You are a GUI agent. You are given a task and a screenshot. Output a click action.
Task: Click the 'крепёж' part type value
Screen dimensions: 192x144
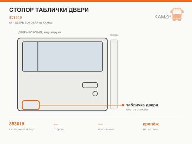[151, 124]
